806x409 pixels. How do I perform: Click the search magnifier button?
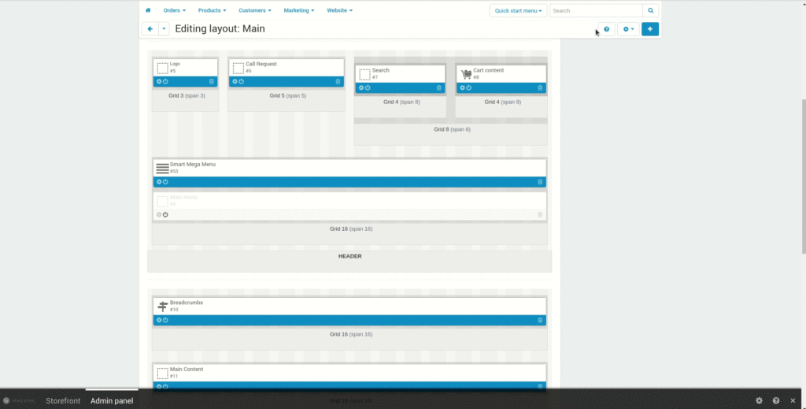click(650, 11)
